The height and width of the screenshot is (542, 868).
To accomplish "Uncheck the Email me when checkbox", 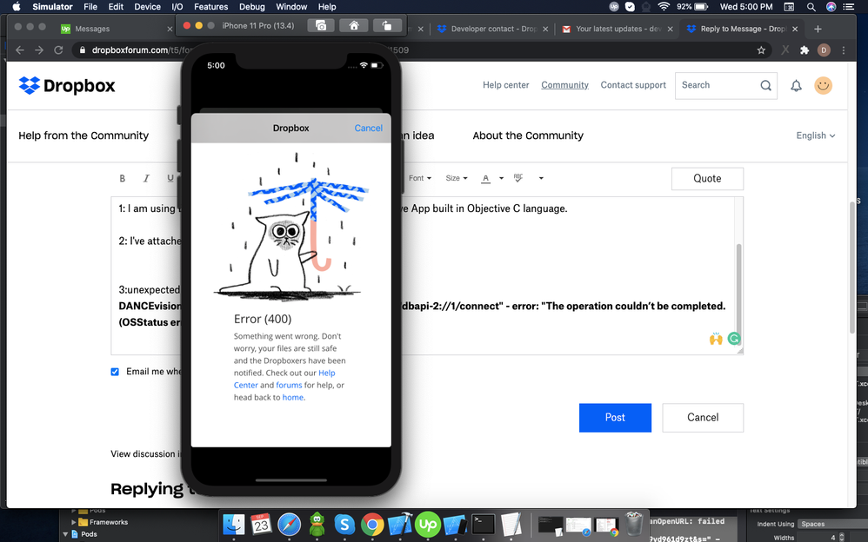I will click(115, 372).
